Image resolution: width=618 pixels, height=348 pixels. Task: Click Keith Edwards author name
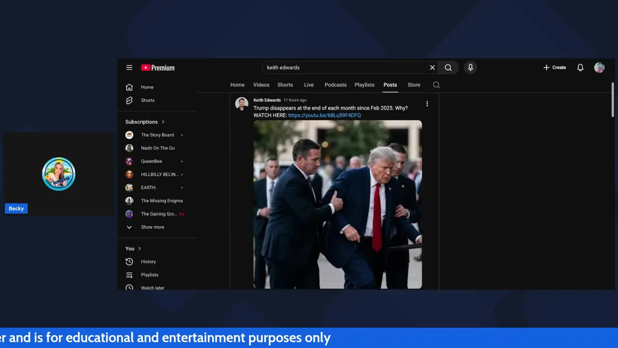pyautogui.click(x=267, y=100)
